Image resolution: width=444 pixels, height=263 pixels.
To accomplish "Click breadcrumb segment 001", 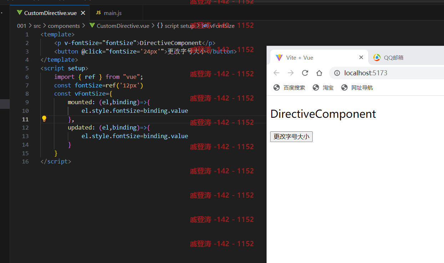I will (x=21, y=26).
